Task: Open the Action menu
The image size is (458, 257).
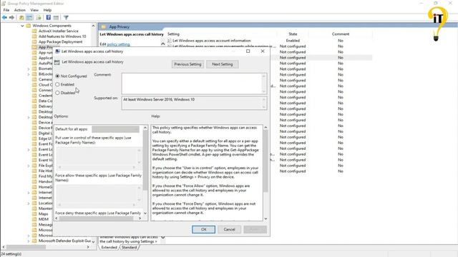Action: tap(20, 10)
